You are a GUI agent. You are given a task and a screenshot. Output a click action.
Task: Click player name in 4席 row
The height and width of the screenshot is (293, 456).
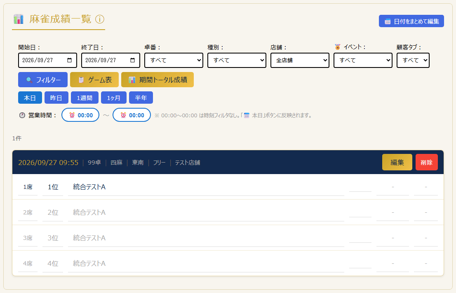tap(89, 263)
